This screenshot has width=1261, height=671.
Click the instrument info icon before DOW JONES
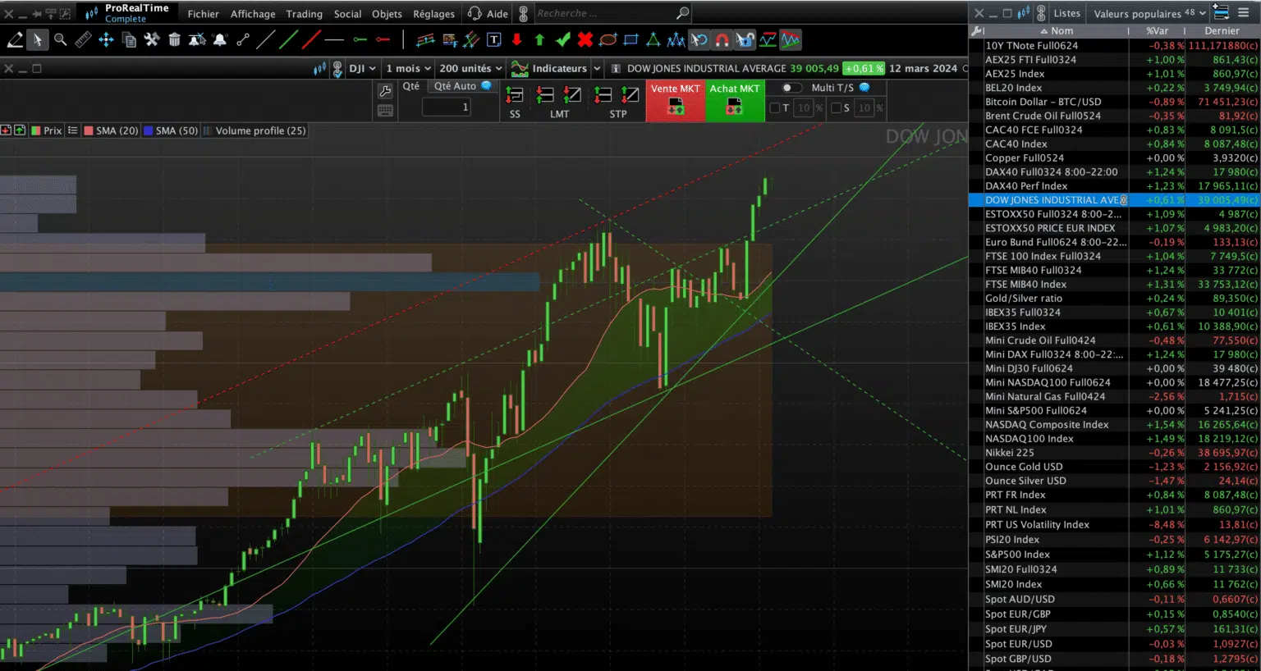click(x=616, y=69)
